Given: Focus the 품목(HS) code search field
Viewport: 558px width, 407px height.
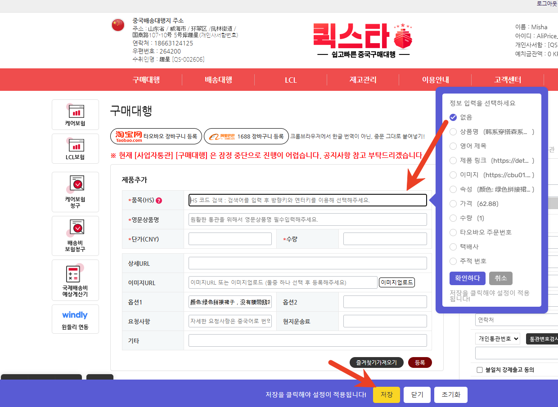Looking at the screenshot, I should coord(307,200).
